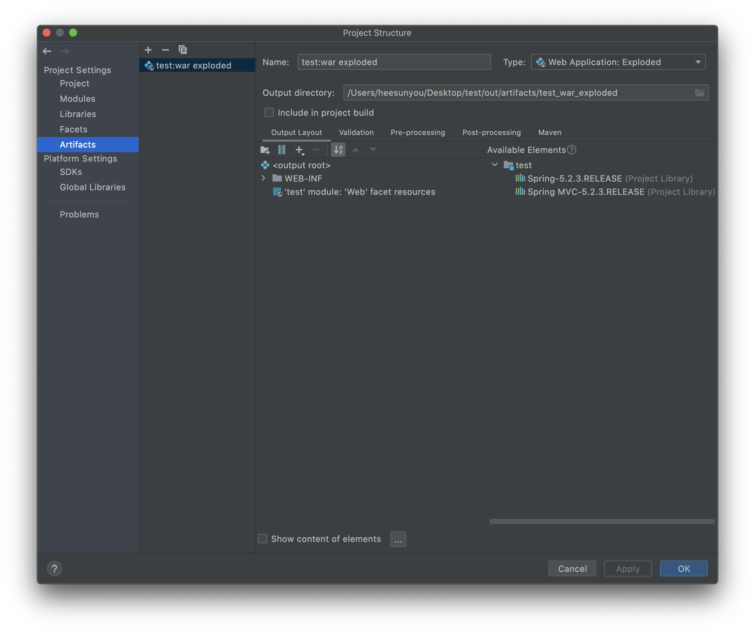Image resolution: width=755 pixels, height=633 pixels.
Task: Collapse the test module in Available Elements
Action: [x=495, y=165]
